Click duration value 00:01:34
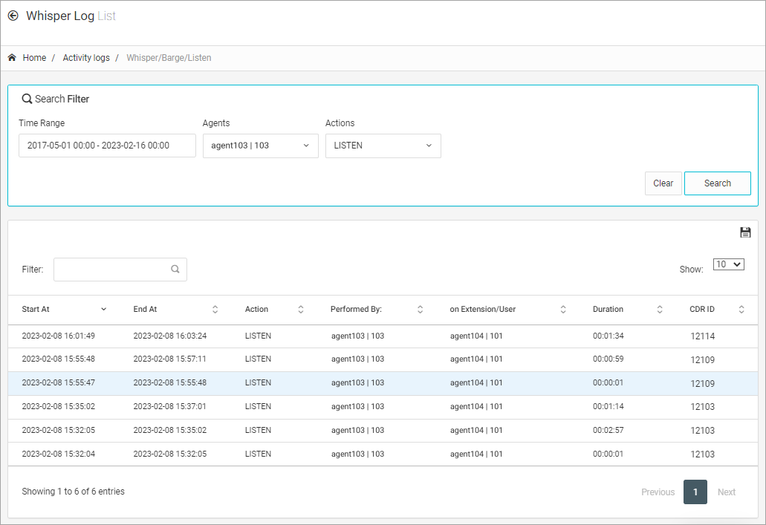This screenshot has height=525, width=766. (608, 336)
